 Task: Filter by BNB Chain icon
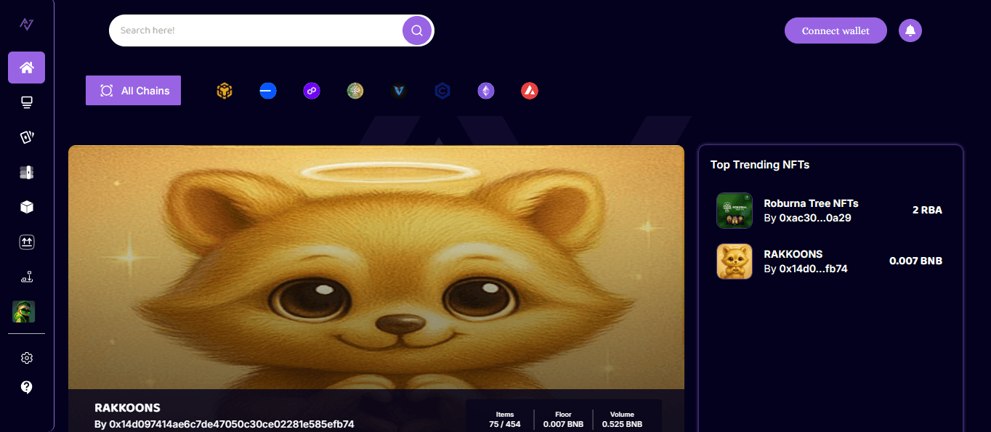tap(225, 91)
